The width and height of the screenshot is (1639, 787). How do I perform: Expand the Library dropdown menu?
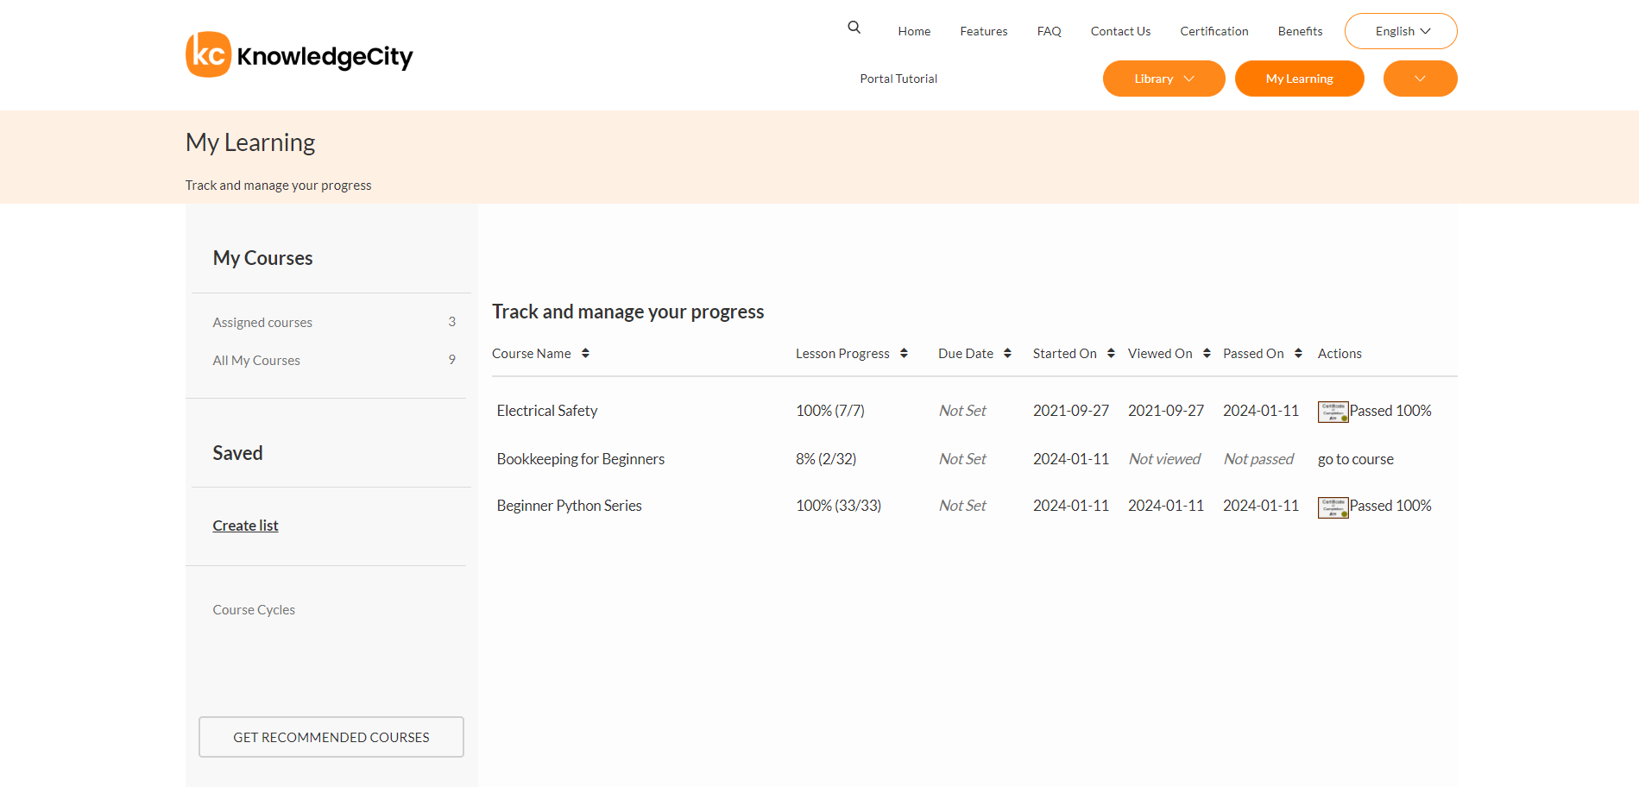click(1163, 78)
